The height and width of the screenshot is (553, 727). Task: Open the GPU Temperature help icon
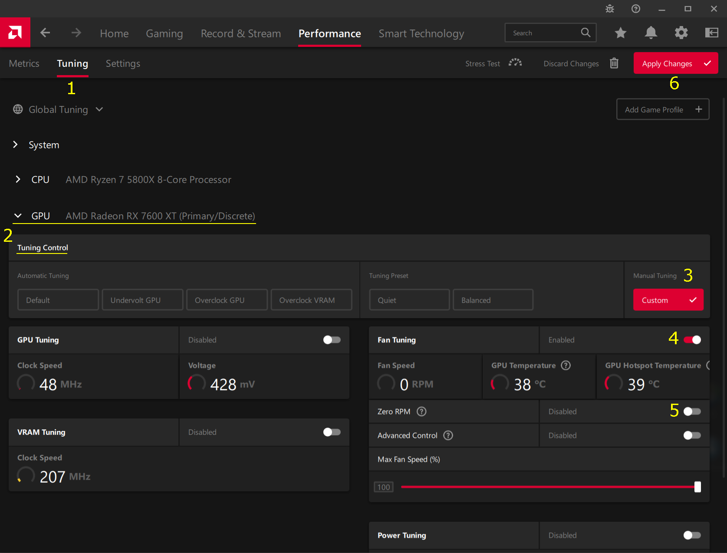[566, 365]
